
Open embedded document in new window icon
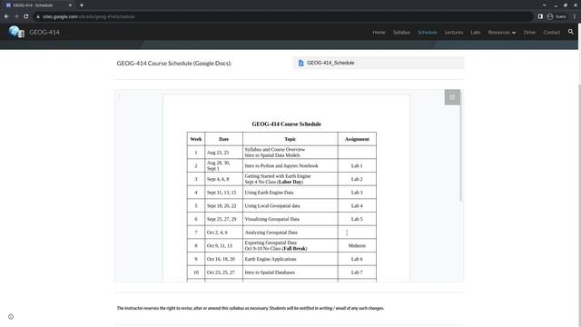point(452,97)
